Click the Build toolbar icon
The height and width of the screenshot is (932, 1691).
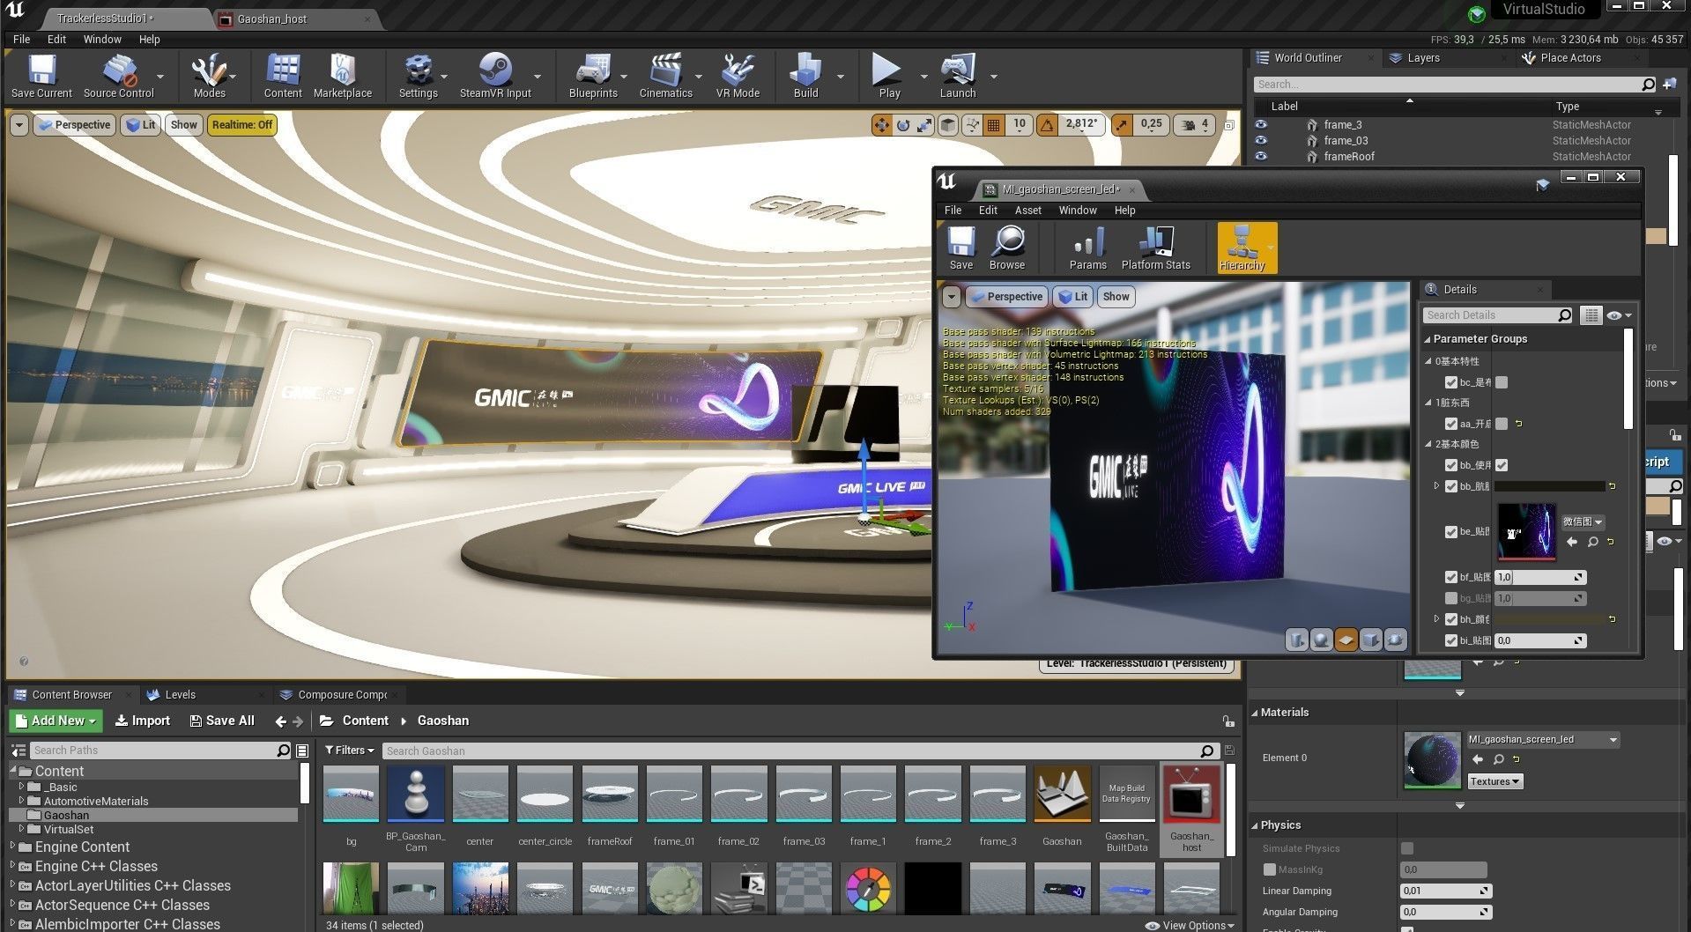tap(805, 76)
